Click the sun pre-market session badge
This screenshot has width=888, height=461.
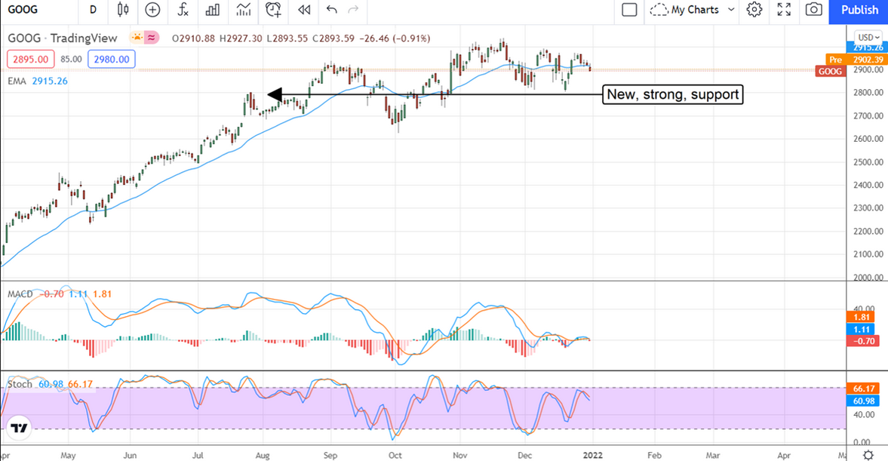point(137,38)
